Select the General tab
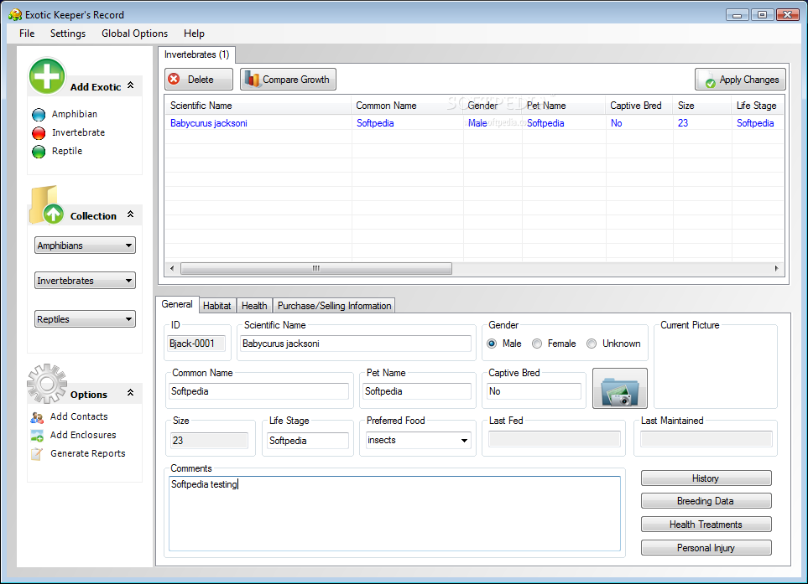This screenshot has height=584, width=808. coord(177,304)
